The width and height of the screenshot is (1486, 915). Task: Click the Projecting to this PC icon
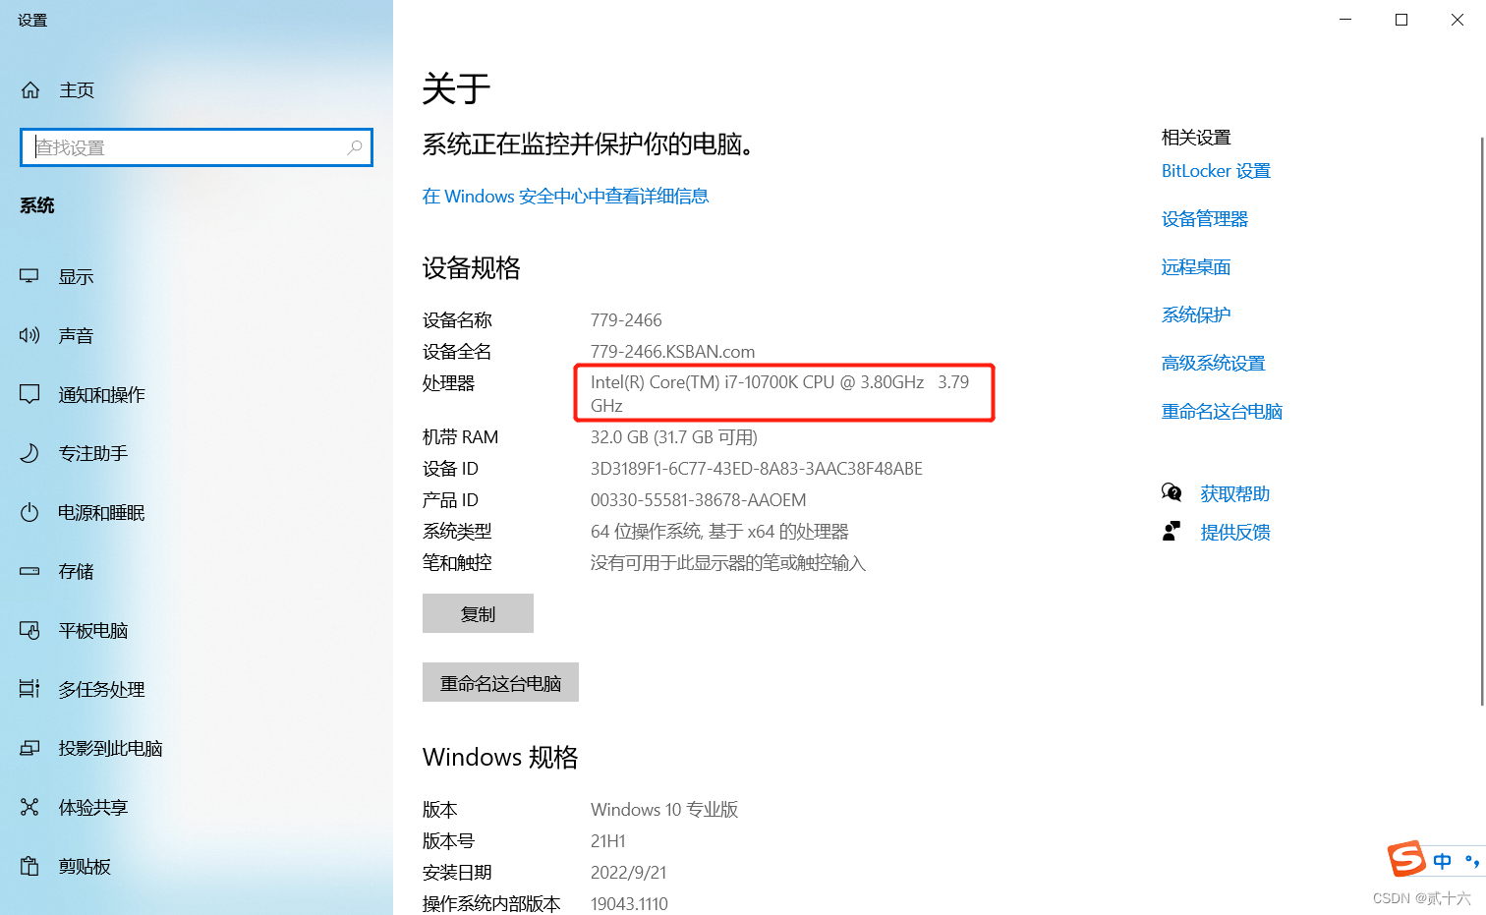click(29, 748)
